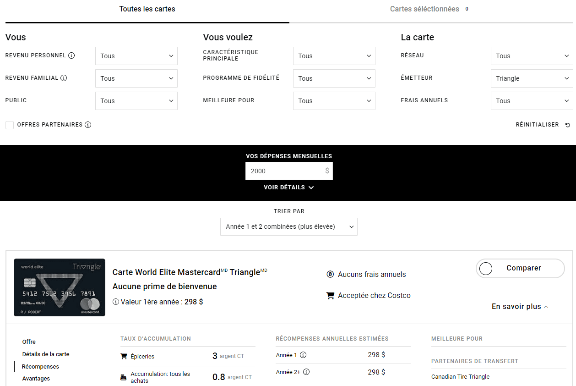Click info icon next to Année 1
Screen dimensions: 576x386
click(x=303, y=355)
